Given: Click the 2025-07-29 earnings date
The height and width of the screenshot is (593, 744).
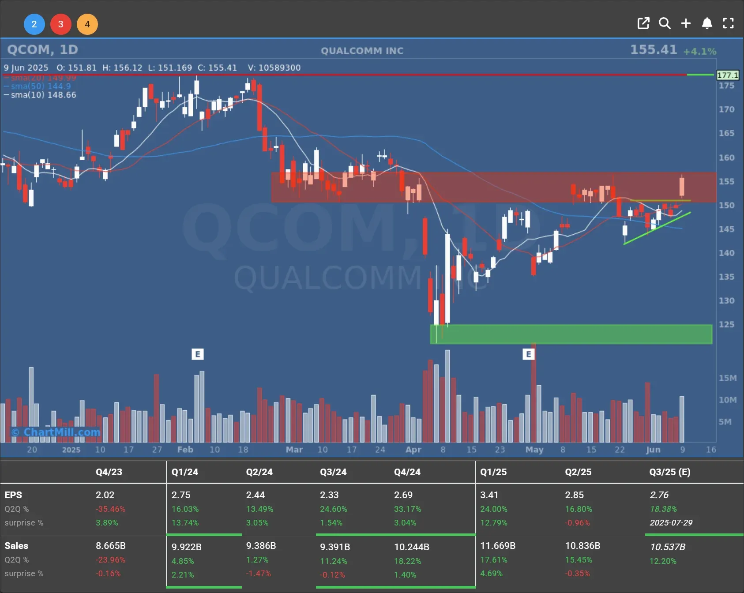Looking at the screenshot, I should [x=671, y=522].
